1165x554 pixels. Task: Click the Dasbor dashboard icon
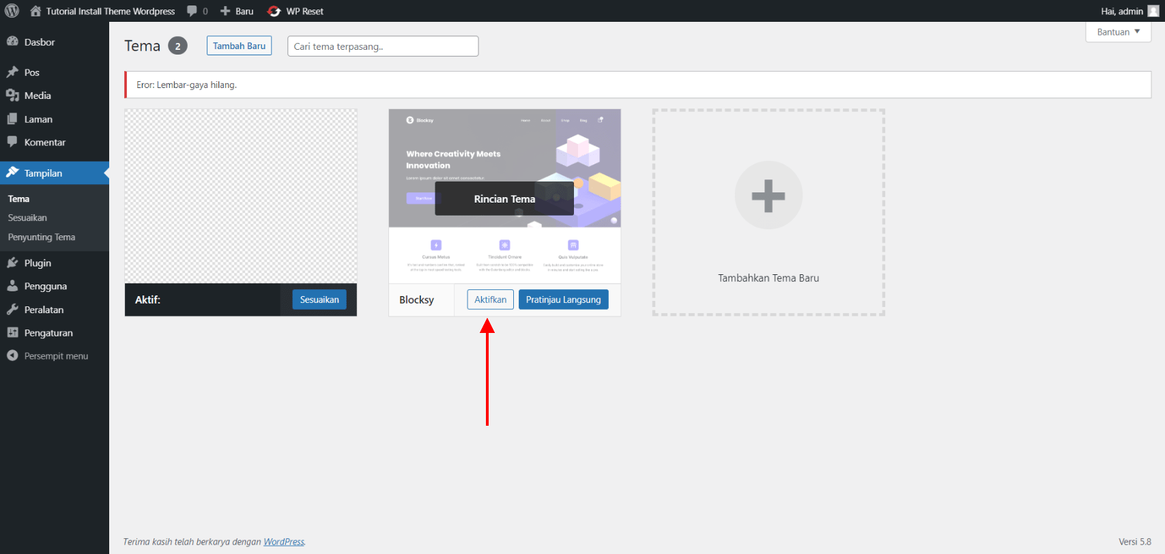(12, 42)
